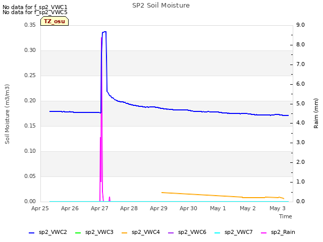Click the Raim (mm) right axis label

click(316, 113)
